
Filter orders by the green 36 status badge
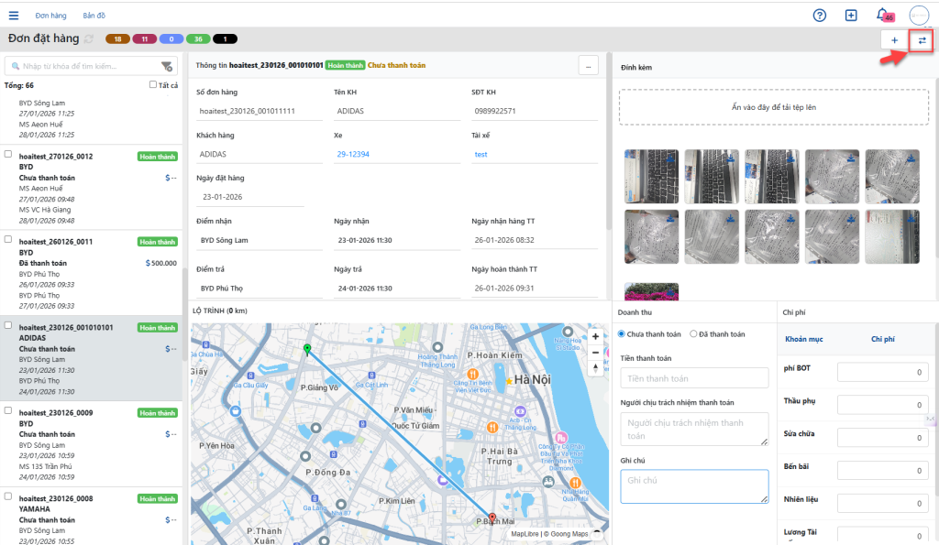click(x=197, y=39)
